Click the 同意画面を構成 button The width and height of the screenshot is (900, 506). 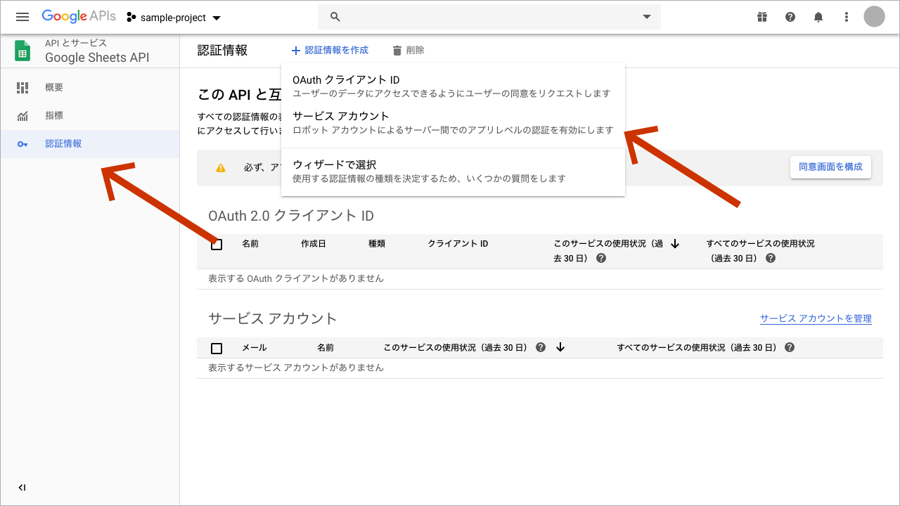tap(830, 167)
